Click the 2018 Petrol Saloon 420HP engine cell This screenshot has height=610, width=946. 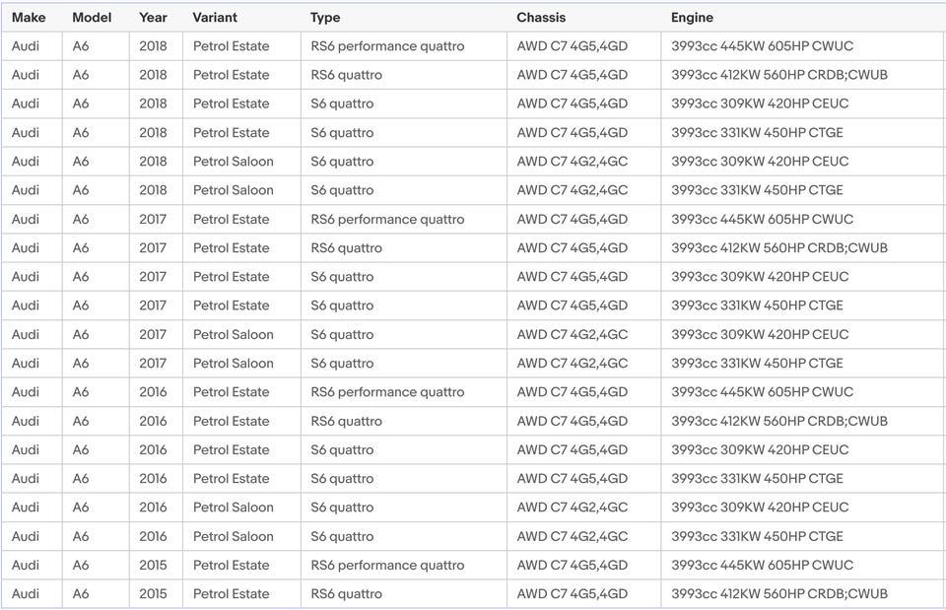click(x=760, y=162)
